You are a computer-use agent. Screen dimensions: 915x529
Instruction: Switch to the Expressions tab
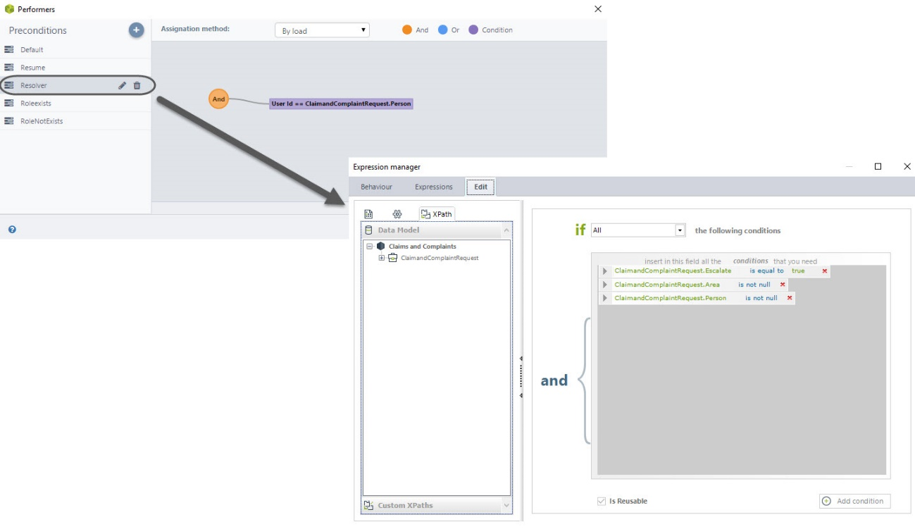433,187
